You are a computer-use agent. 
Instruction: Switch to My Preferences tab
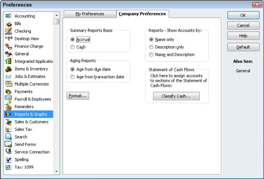(90, 14)
